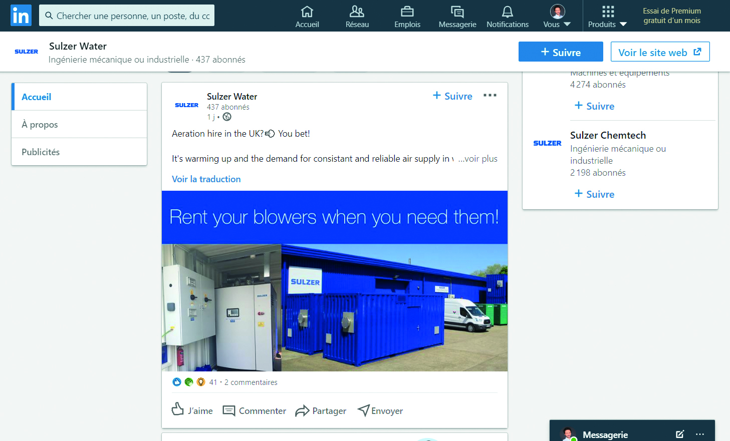Focus the search field Chercher une personne
Image resolution: width=730 pixels, height=441 pixels.
click(x=127, y=16)
